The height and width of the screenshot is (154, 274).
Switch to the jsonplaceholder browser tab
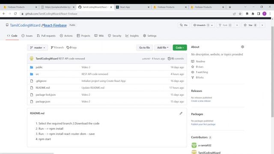[x=57, y=7]
